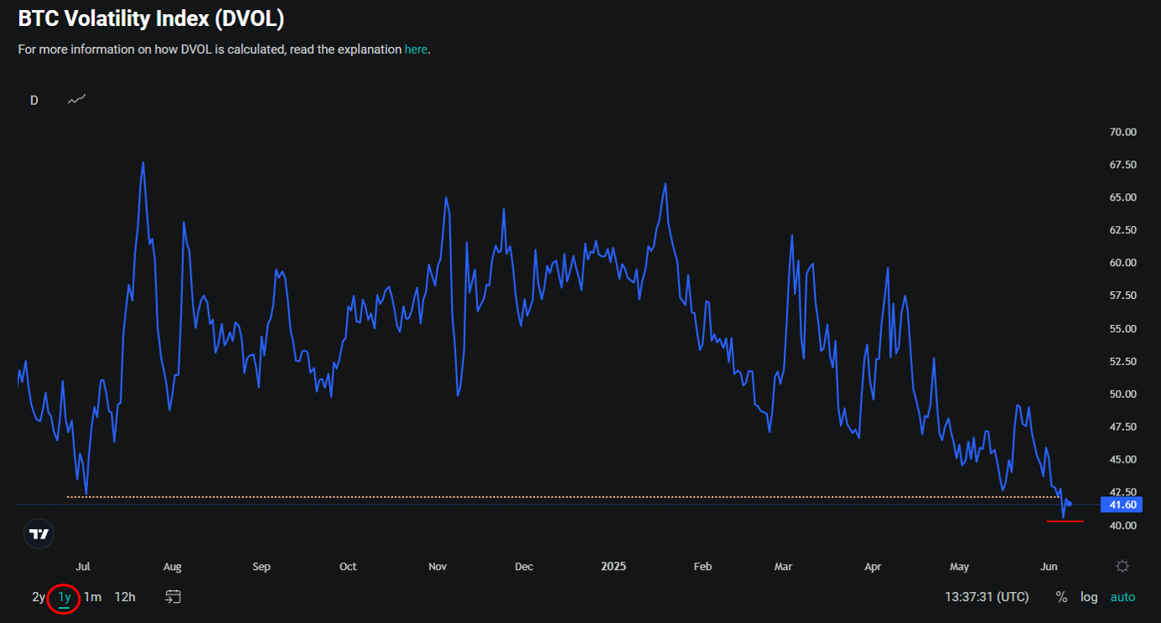Follow the 'here' explanation link
This screenshot has height=623, width=1161.
[416, 50]
